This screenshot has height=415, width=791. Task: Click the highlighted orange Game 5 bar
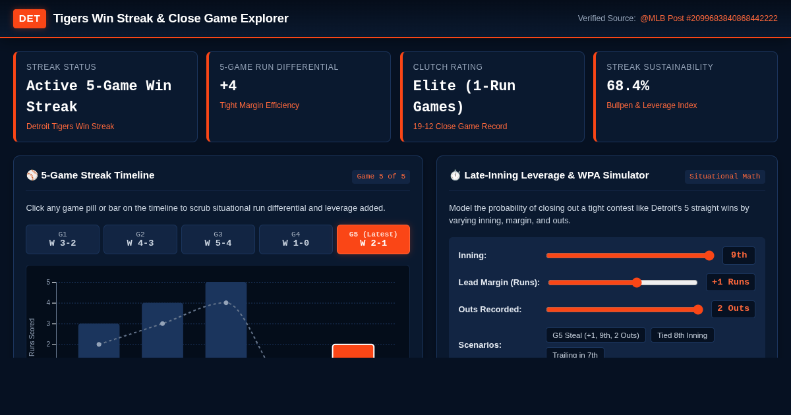[x=353, y=351]
